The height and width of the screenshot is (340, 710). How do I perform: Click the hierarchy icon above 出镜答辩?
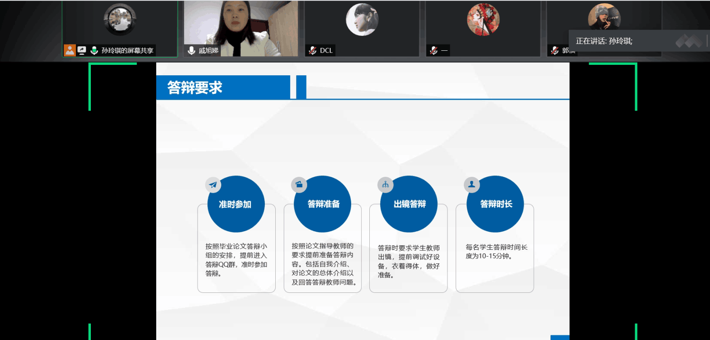(x=385, y=185)
